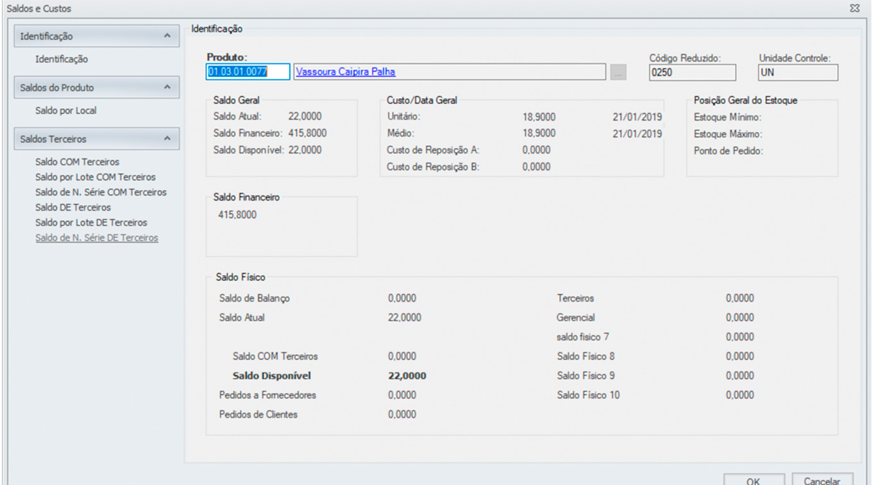
Task: Select Saldo DE Terceiros
Action: click(73, 207)
